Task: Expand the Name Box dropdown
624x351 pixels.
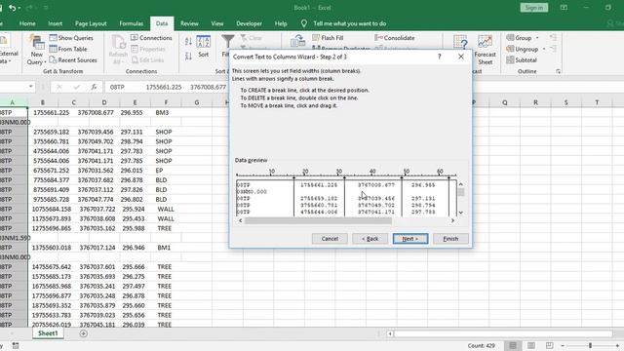Action: coord(30,87)
